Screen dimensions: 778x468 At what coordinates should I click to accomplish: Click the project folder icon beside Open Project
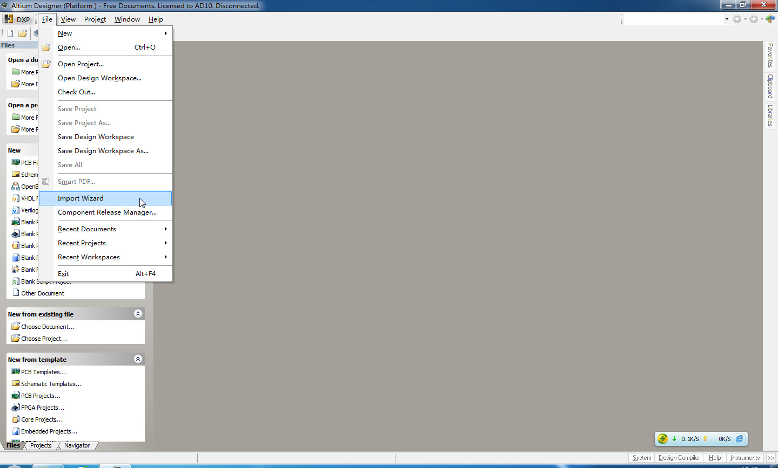[46, 64]
